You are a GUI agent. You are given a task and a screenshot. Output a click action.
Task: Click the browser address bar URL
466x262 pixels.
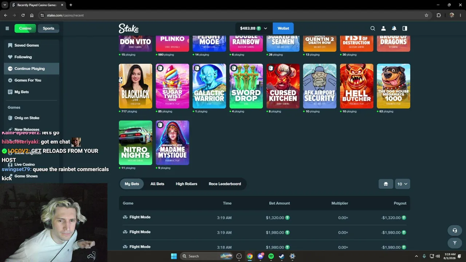[x=65, y=15]
